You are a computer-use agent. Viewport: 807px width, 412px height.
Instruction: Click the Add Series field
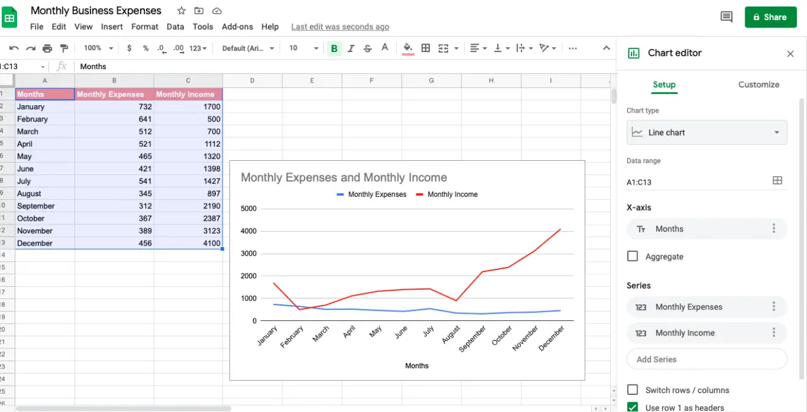706,359
